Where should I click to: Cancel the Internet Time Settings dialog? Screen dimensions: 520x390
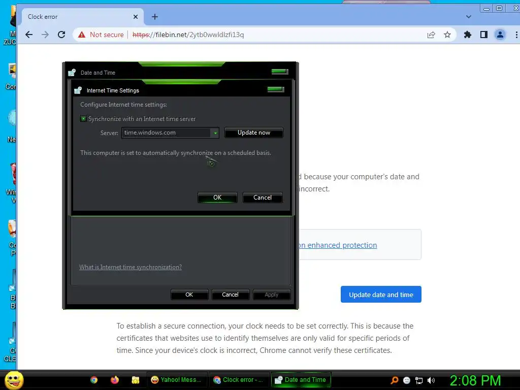(263, 198)
